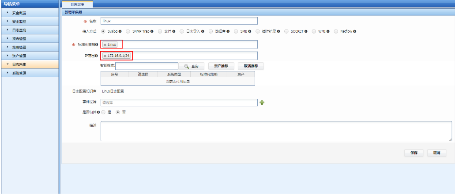Select the SNMP Trap radio button
This screenshot has width=455, height=195.
[128, 31]
